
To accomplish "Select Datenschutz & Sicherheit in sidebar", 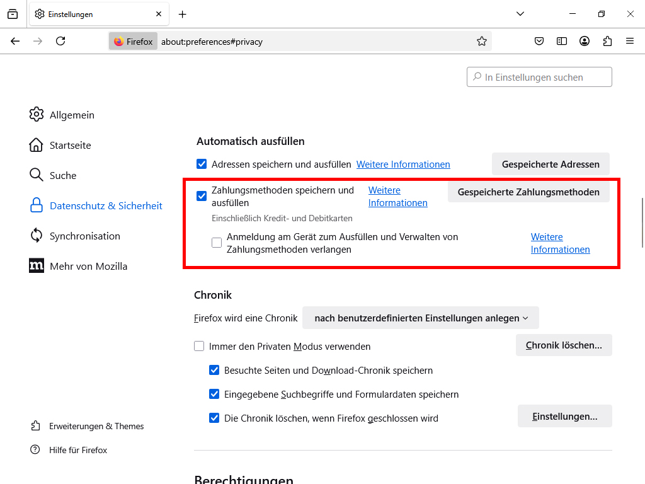I will pos(105,205).
